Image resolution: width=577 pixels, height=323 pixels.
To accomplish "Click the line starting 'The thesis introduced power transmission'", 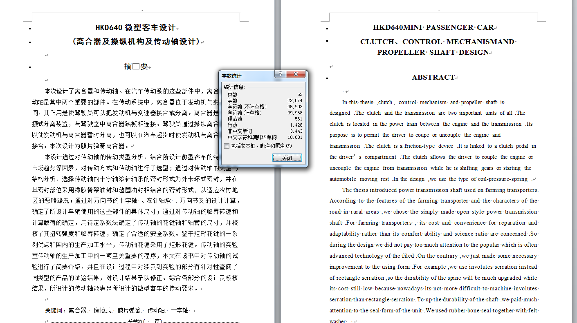I will [x=440, y=190].
